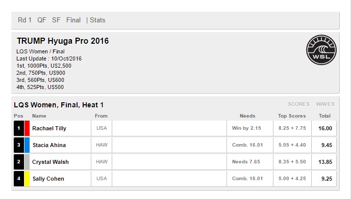Click Rachael Tilly's total score 16.00

tap(325, 128)
